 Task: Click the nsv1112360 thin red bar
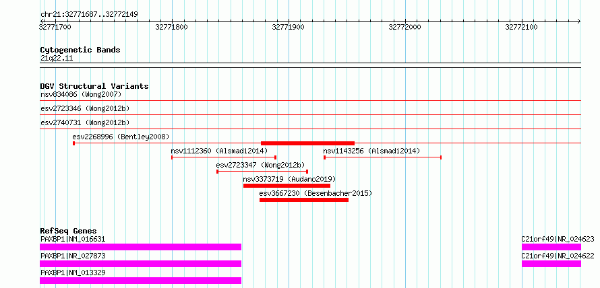[224, 157]
